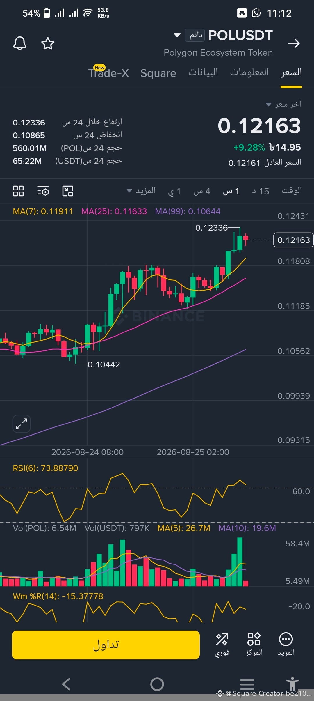
Task: Select the 4 س timeframe
Action: click(x=202, y=191)
